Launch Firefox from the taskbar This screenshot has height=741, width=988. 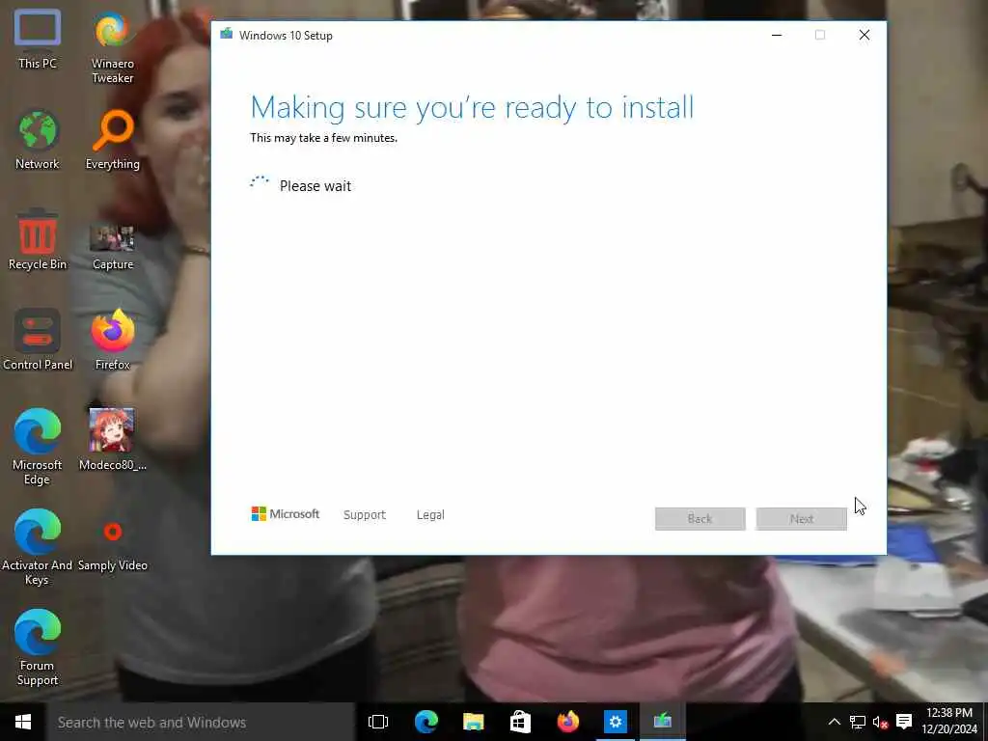click(x=567, y=722)
